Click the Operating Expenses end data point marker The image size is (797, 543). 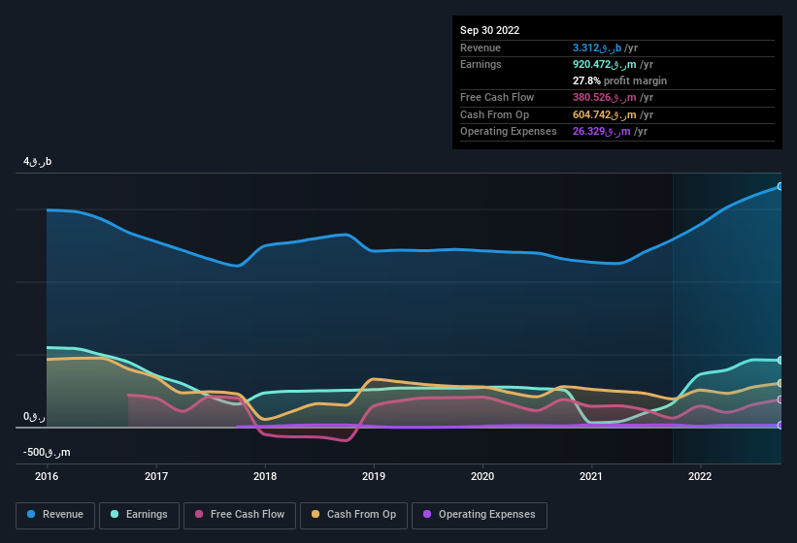pyautogui.click(x=780, y=426)
